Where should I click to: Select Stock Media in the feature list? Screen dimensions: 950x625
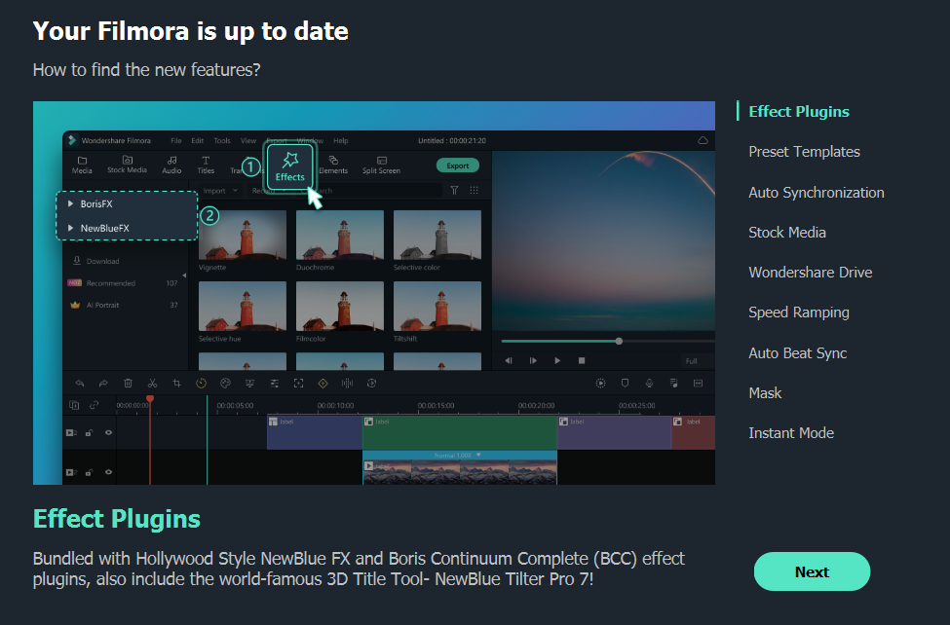787,232
